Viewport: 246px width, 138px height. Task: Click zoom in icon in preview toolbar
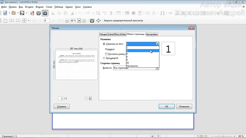coord(84,21)
